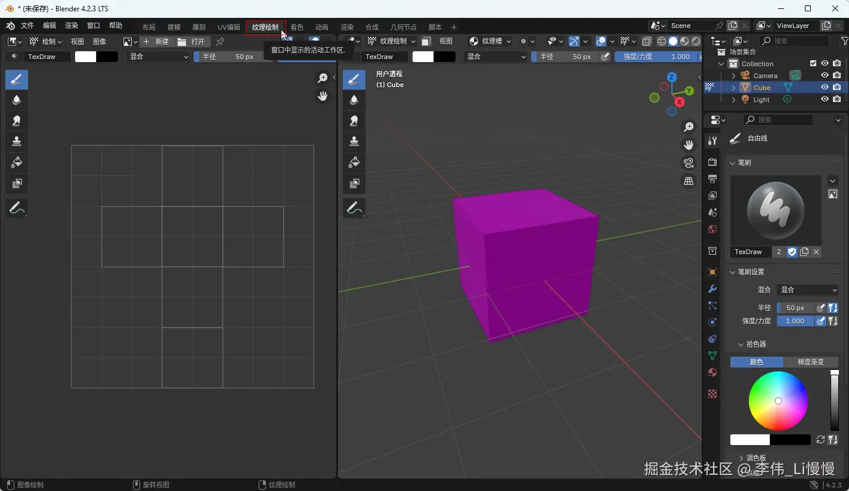The image size is (849, 491).
Task: Collapse the 笔刷 panel
Action: (733, 163)
